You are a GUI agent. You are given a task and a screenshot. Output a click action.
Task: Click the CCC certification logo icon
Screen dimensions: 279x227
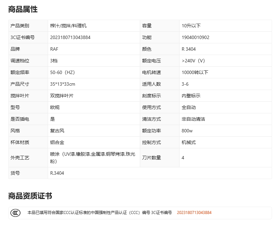click(15, 213)
